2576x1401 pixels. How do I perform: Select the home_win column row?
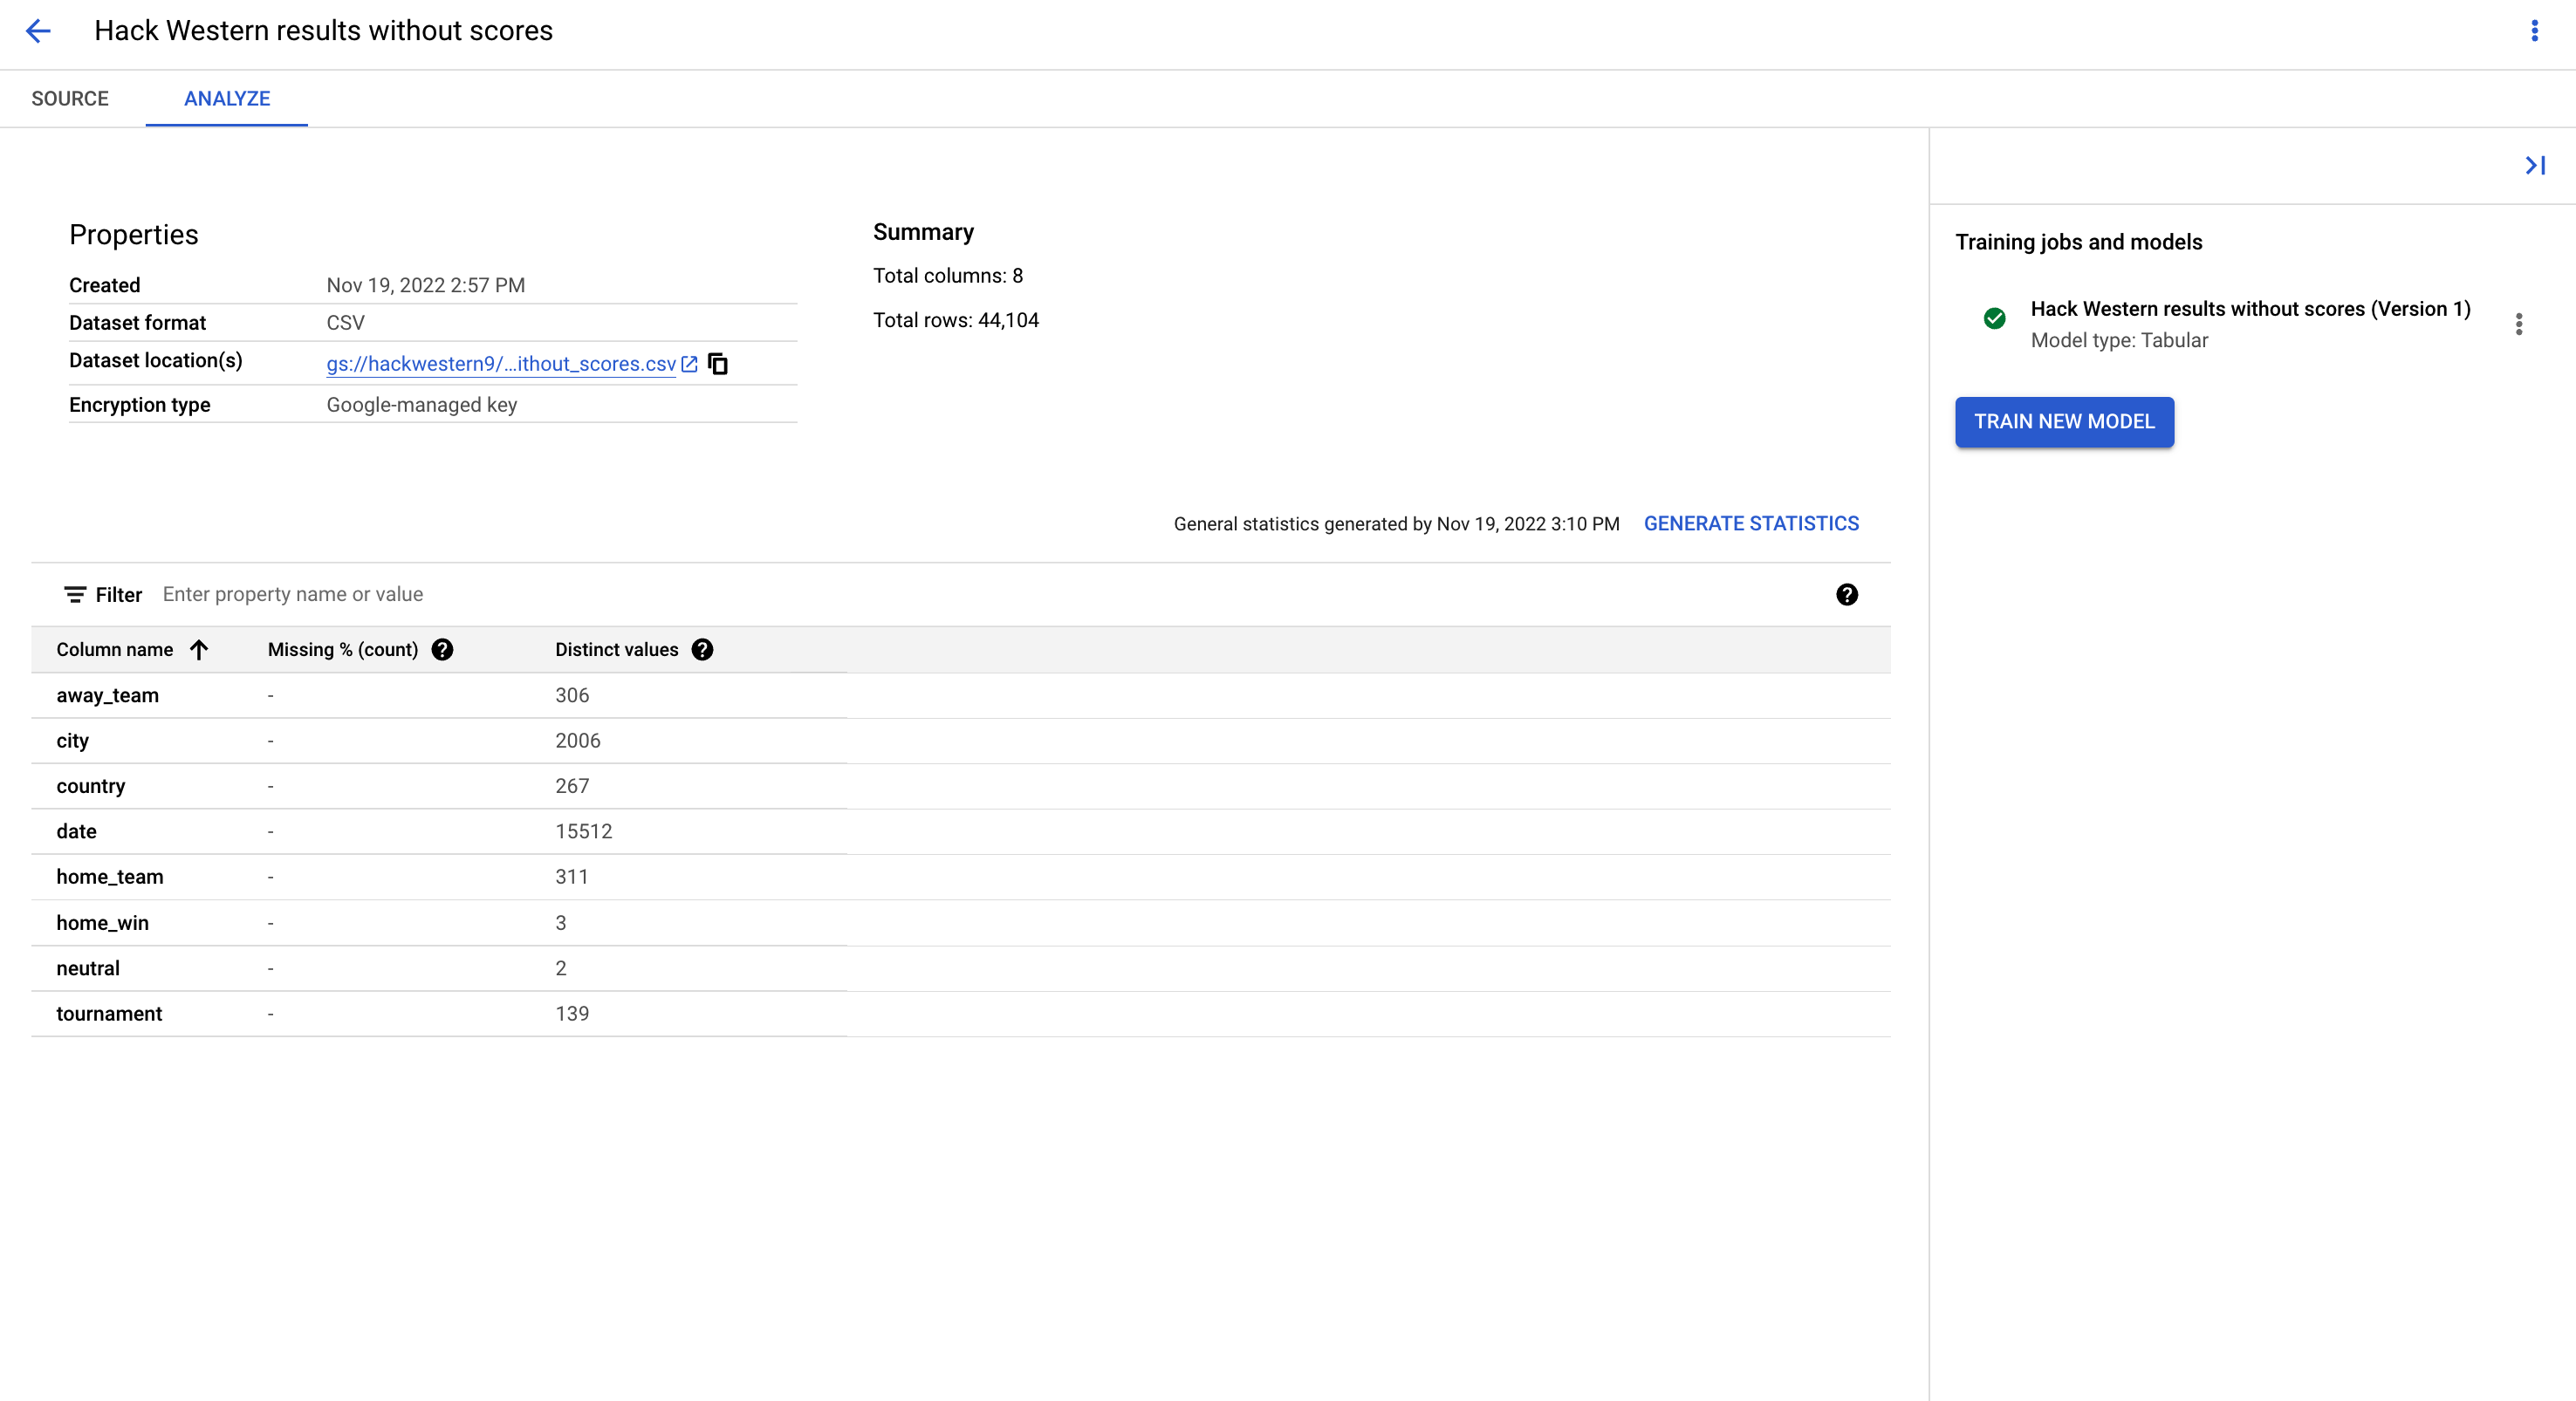(x=103, y=923)
